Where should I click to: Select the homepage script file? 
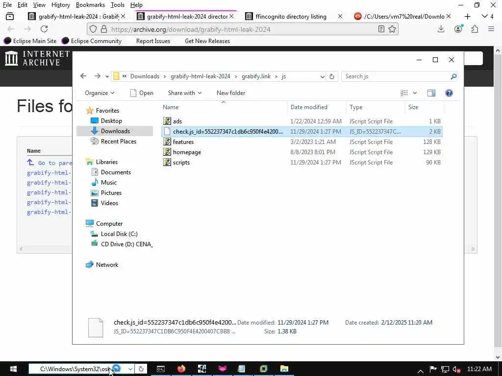[x=301, y=152]
